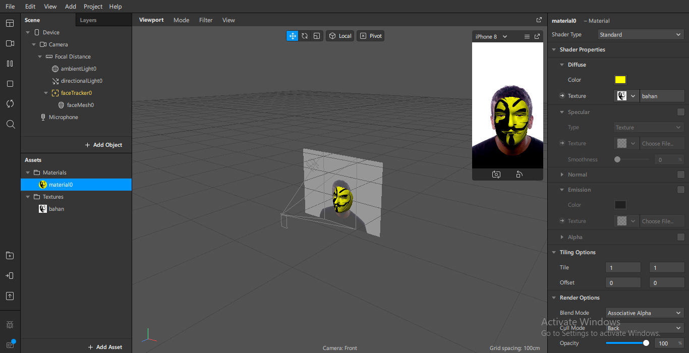Click the pause icon in left sidebar

click(x=10, y=64)
